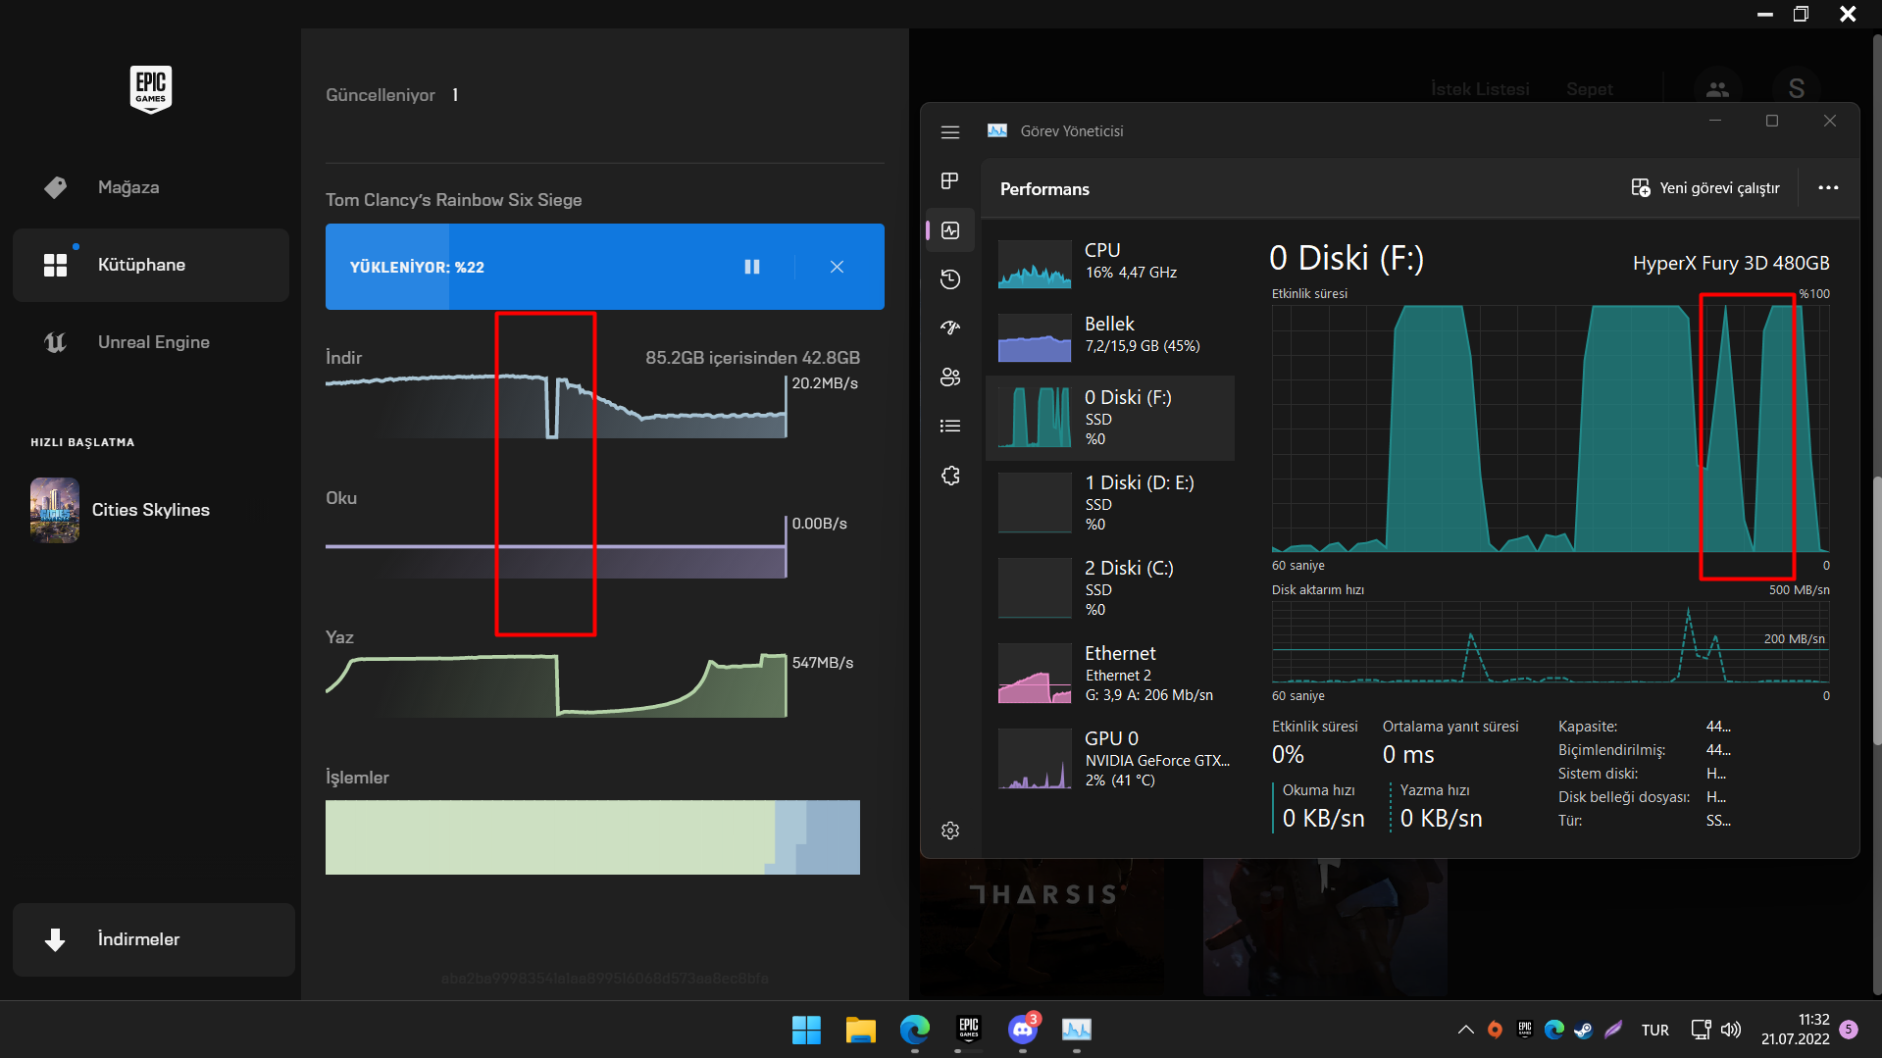Screen dimensions: 1882x1058
Task: Select 0 Diski (F:) entry
Action: (1110, 418)
